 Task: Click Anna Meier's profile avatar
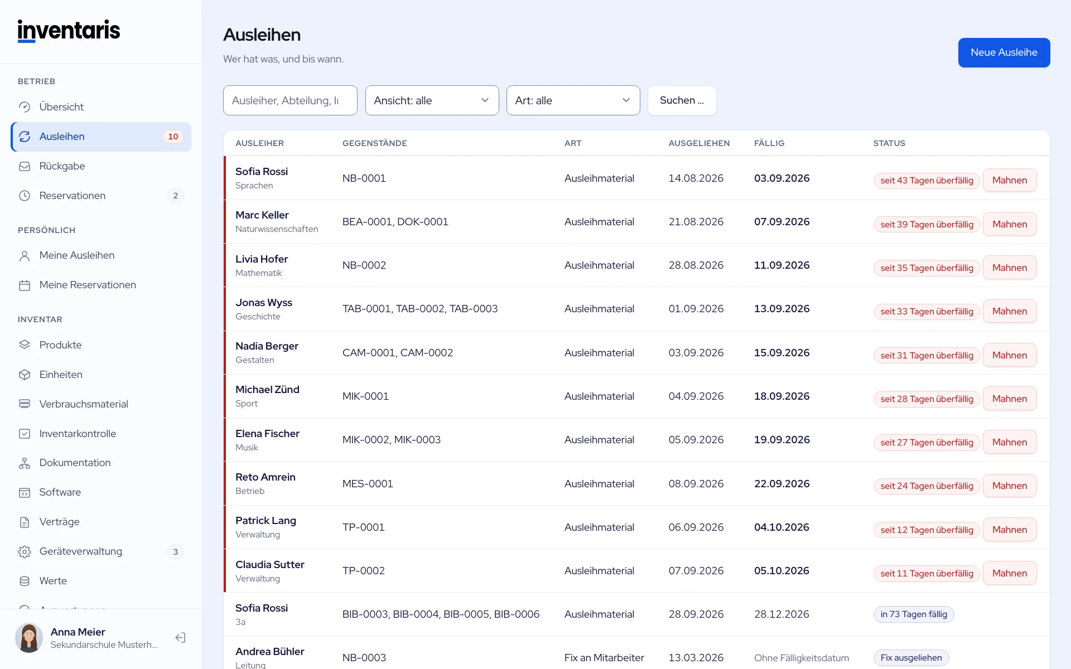(29, 638)
